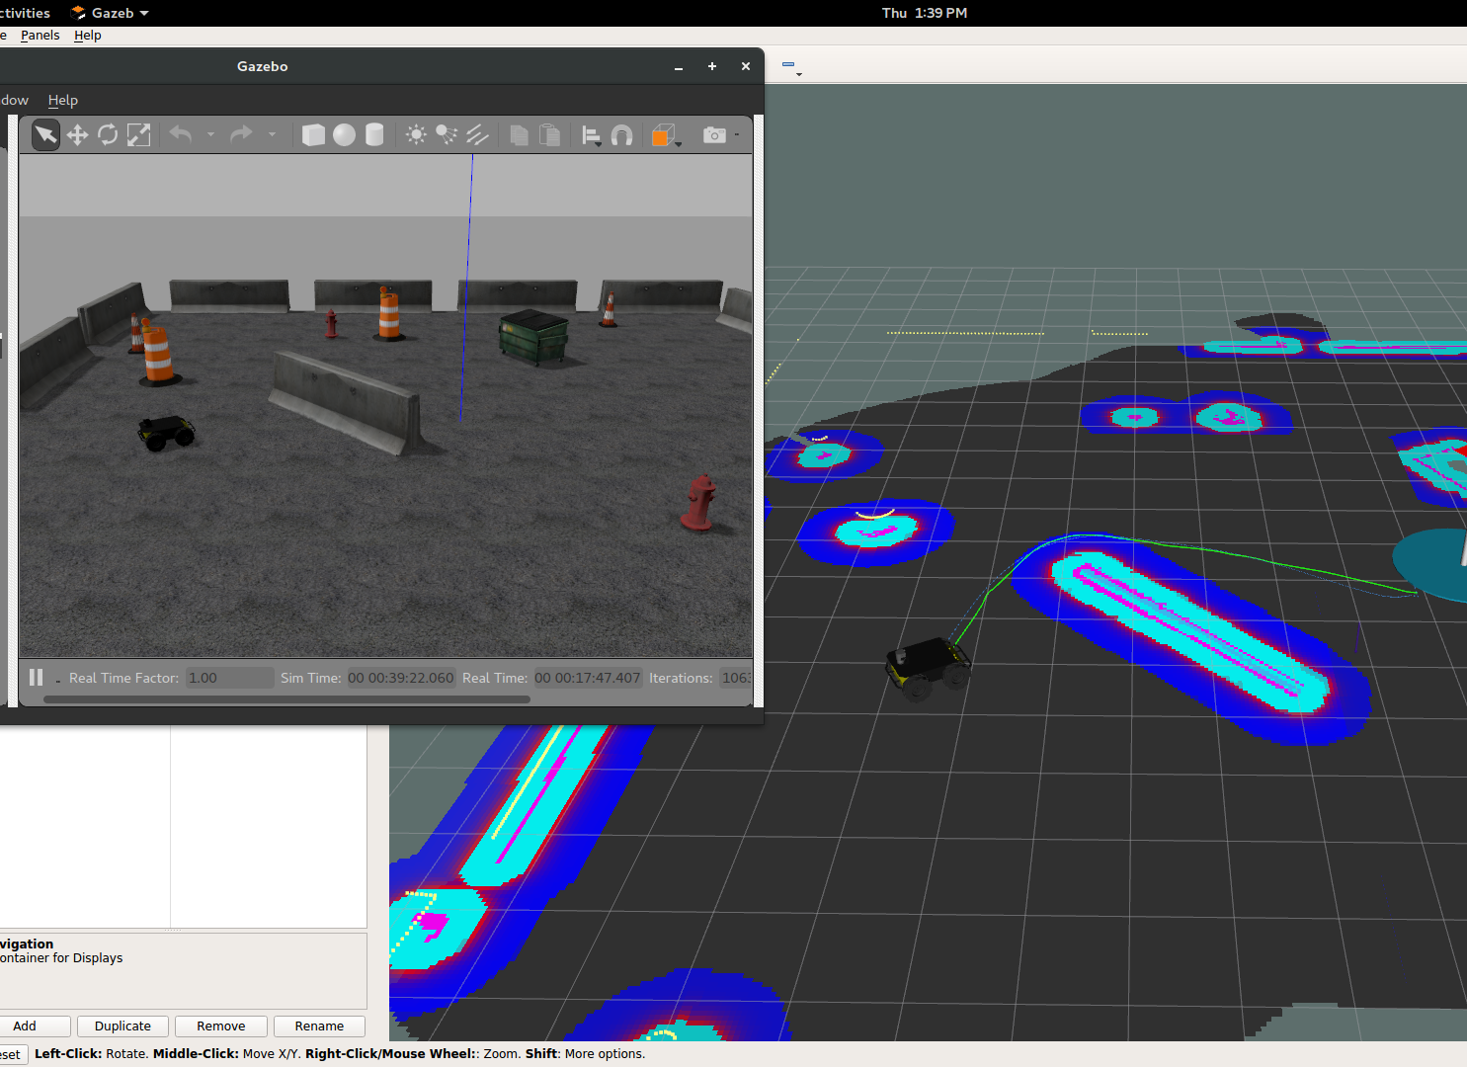Click the Reset button in RViz status bar

[x=12, y=1054]
